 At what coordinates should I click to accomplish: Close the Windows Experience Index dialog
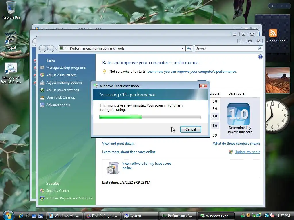click(203, 86)
